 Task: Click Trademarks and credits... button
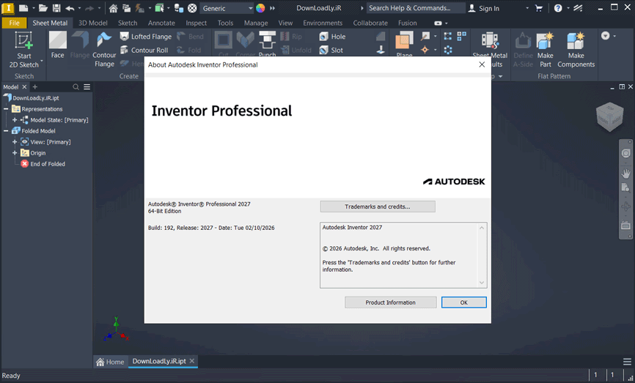378,207
